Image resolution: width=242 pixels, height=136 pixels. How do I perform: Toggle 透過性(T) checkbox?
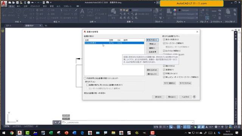click(164, 70)
